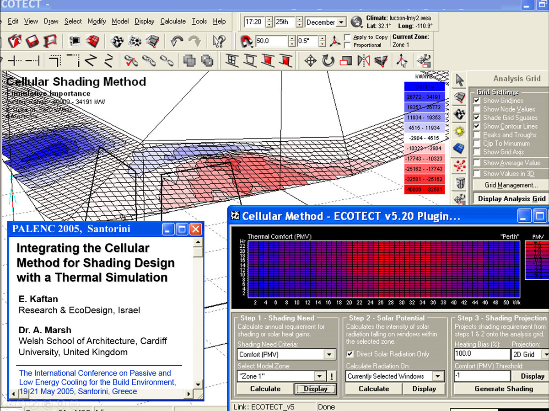Click the Heating Bias input field

pyautogui.click(x=481, y=354)
